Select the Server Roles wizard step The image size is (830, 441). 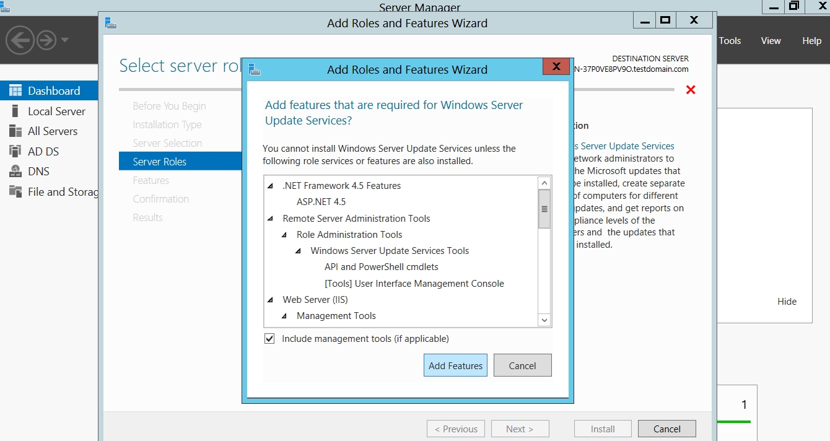point(180,161)
